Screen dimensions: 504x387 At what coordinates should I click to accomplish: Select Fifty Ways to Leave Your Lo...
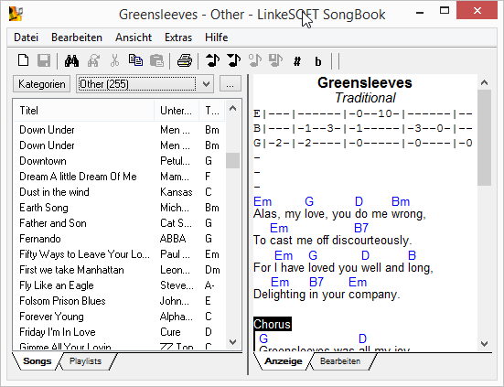click(x=119, y=254)
